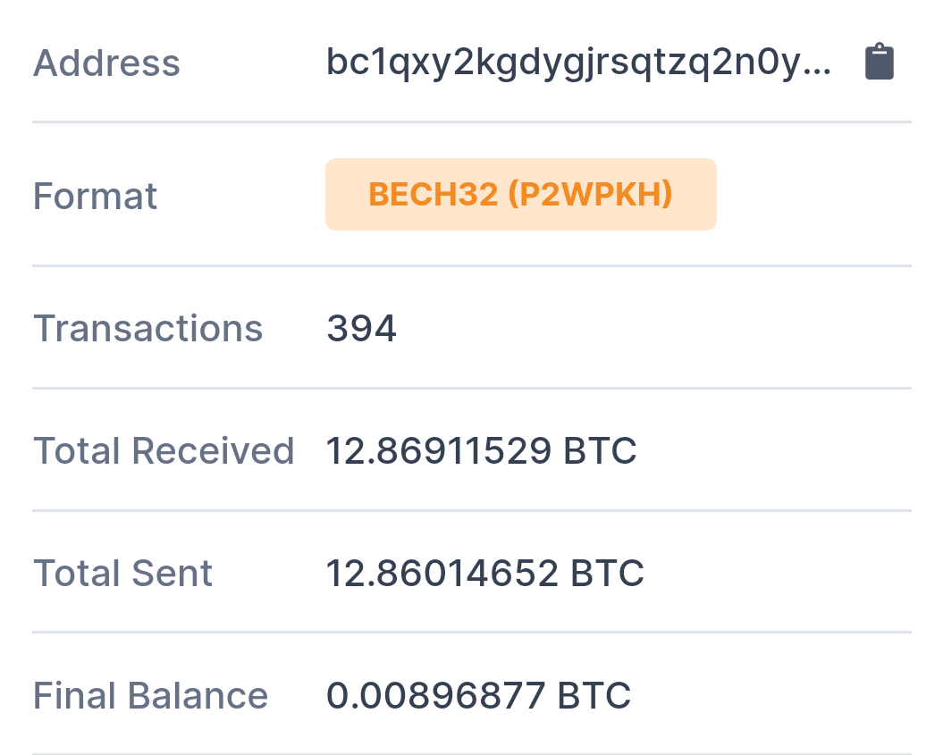
Task: Click BTC unit beside Total Received
Action: tap(600, 451)
